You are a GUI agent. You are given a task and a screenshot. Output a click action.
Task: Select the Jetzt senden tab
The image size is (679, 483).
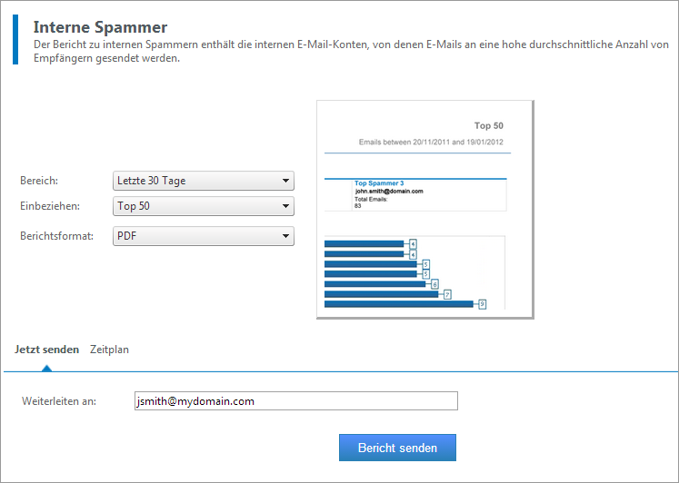(x=46, y=350)
